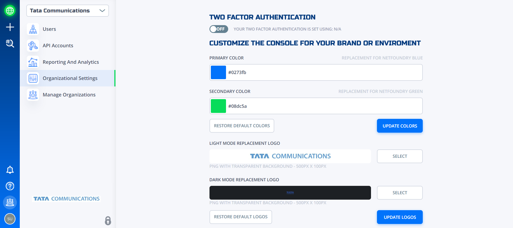Click Restore Default Logos button
513x228 pixels.
point(241,217)
